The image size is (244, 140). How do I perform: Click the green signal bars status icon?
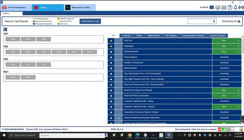tap(224, 129)
